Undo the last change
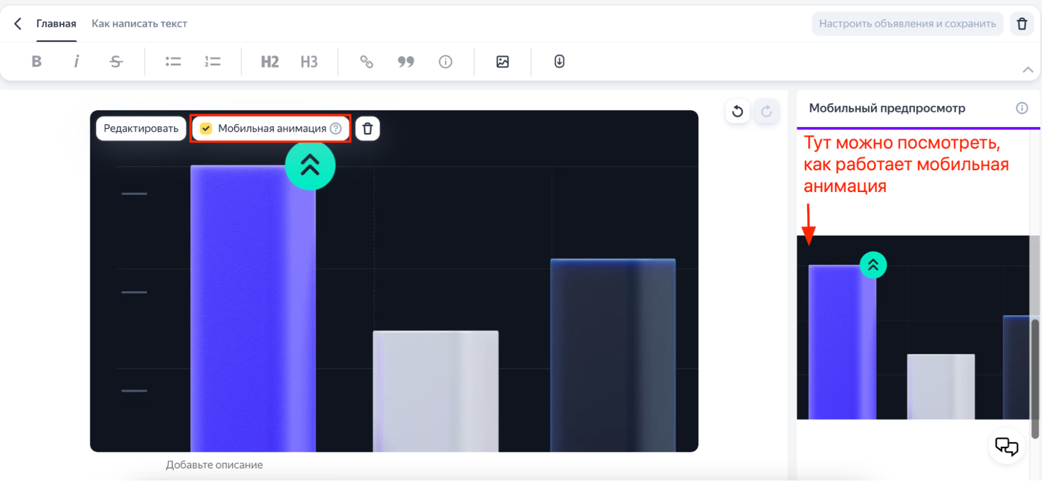1042x481 pixels. [x=738, y=111]
